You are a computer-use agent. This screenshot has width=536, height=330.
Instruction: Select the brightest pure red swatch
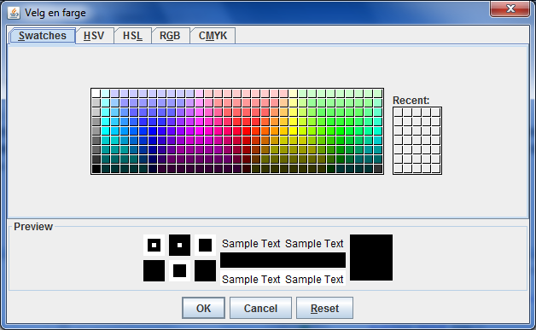pos(246,130)
